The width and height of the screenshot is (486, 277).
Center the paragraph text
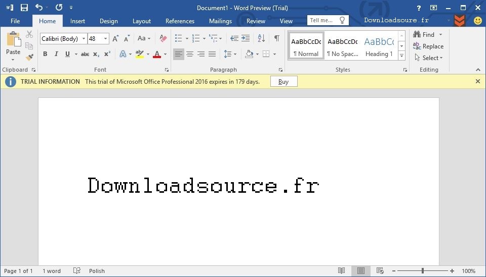[x=190, y=54]
